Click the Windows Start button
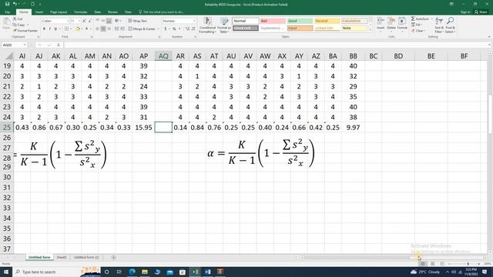The height and width of the screenshot is (277, 493). (6, 272)
